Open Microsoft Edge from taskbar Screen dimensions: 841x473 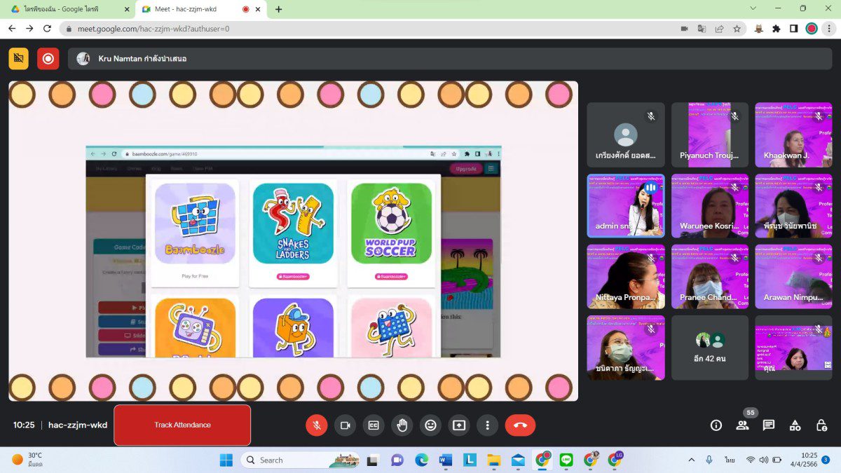click(421, 460)
